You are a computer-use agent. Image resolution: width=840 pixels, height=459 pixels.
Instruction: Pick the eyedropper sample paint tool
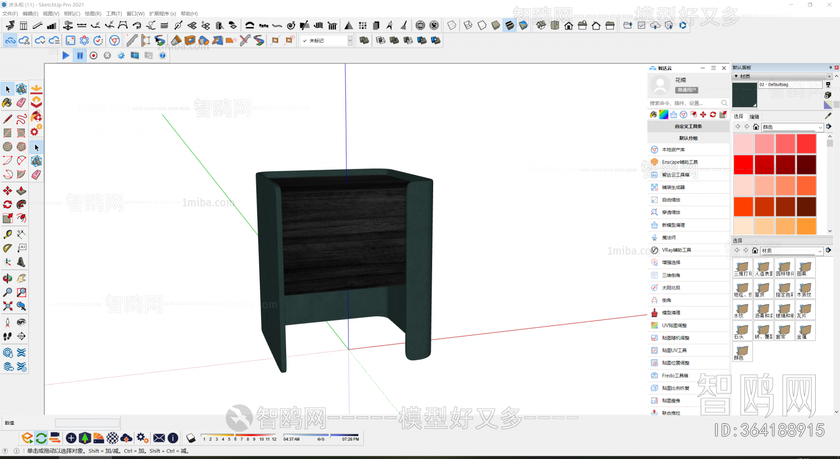pyautogui.click(x=828, y=116)
